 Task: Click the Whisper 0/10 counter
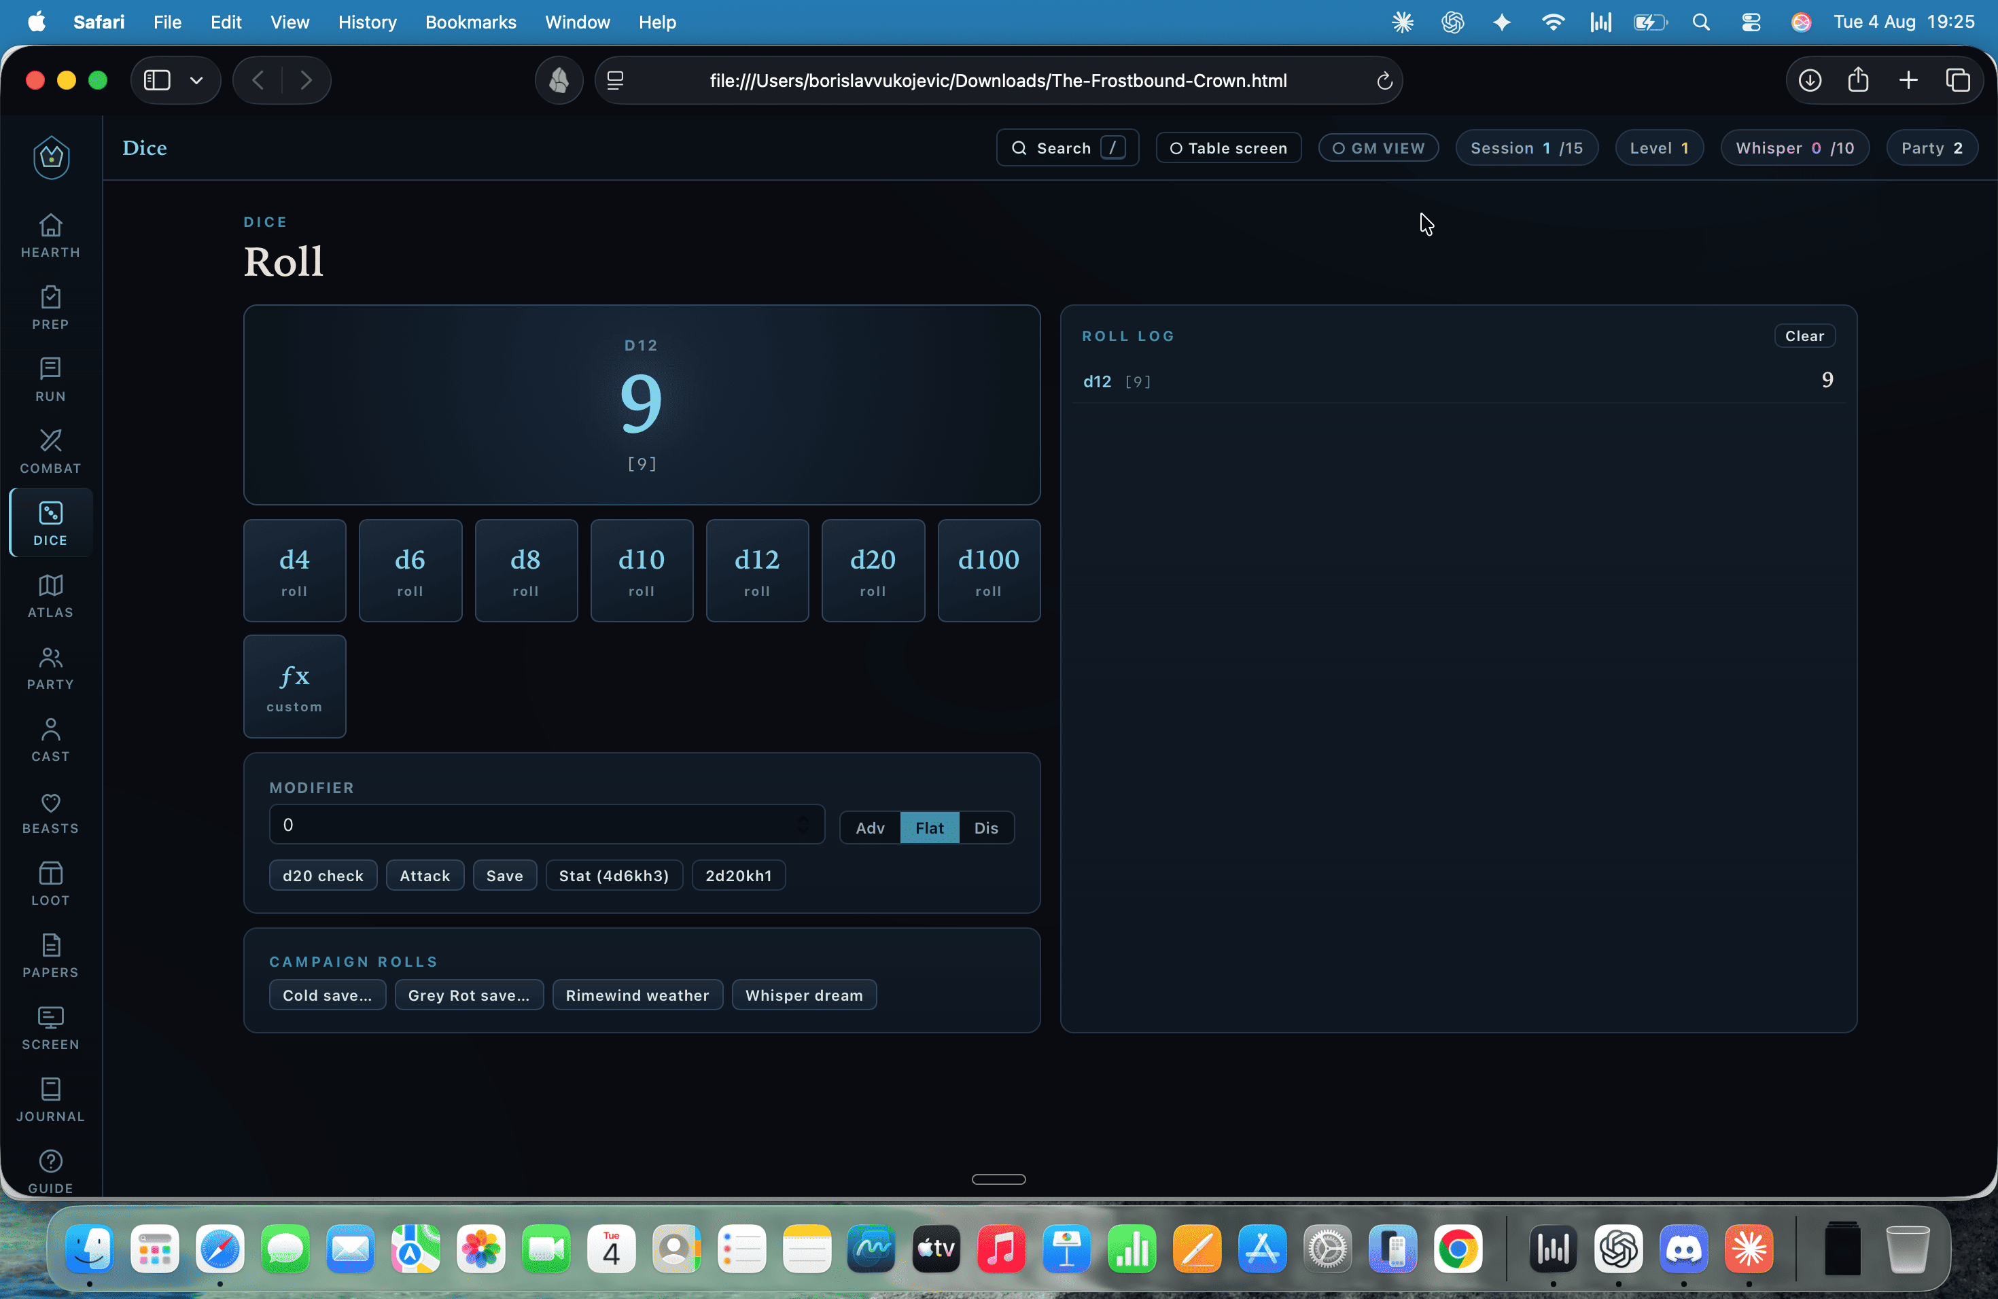pos(1795,147)
